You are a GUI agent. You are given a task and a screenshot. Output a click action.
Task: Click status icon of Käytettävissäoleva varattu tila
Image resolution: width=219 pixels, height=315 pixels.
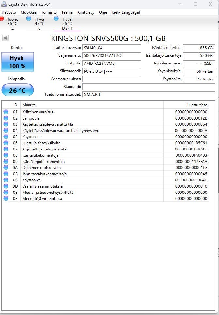click(6, 124)
